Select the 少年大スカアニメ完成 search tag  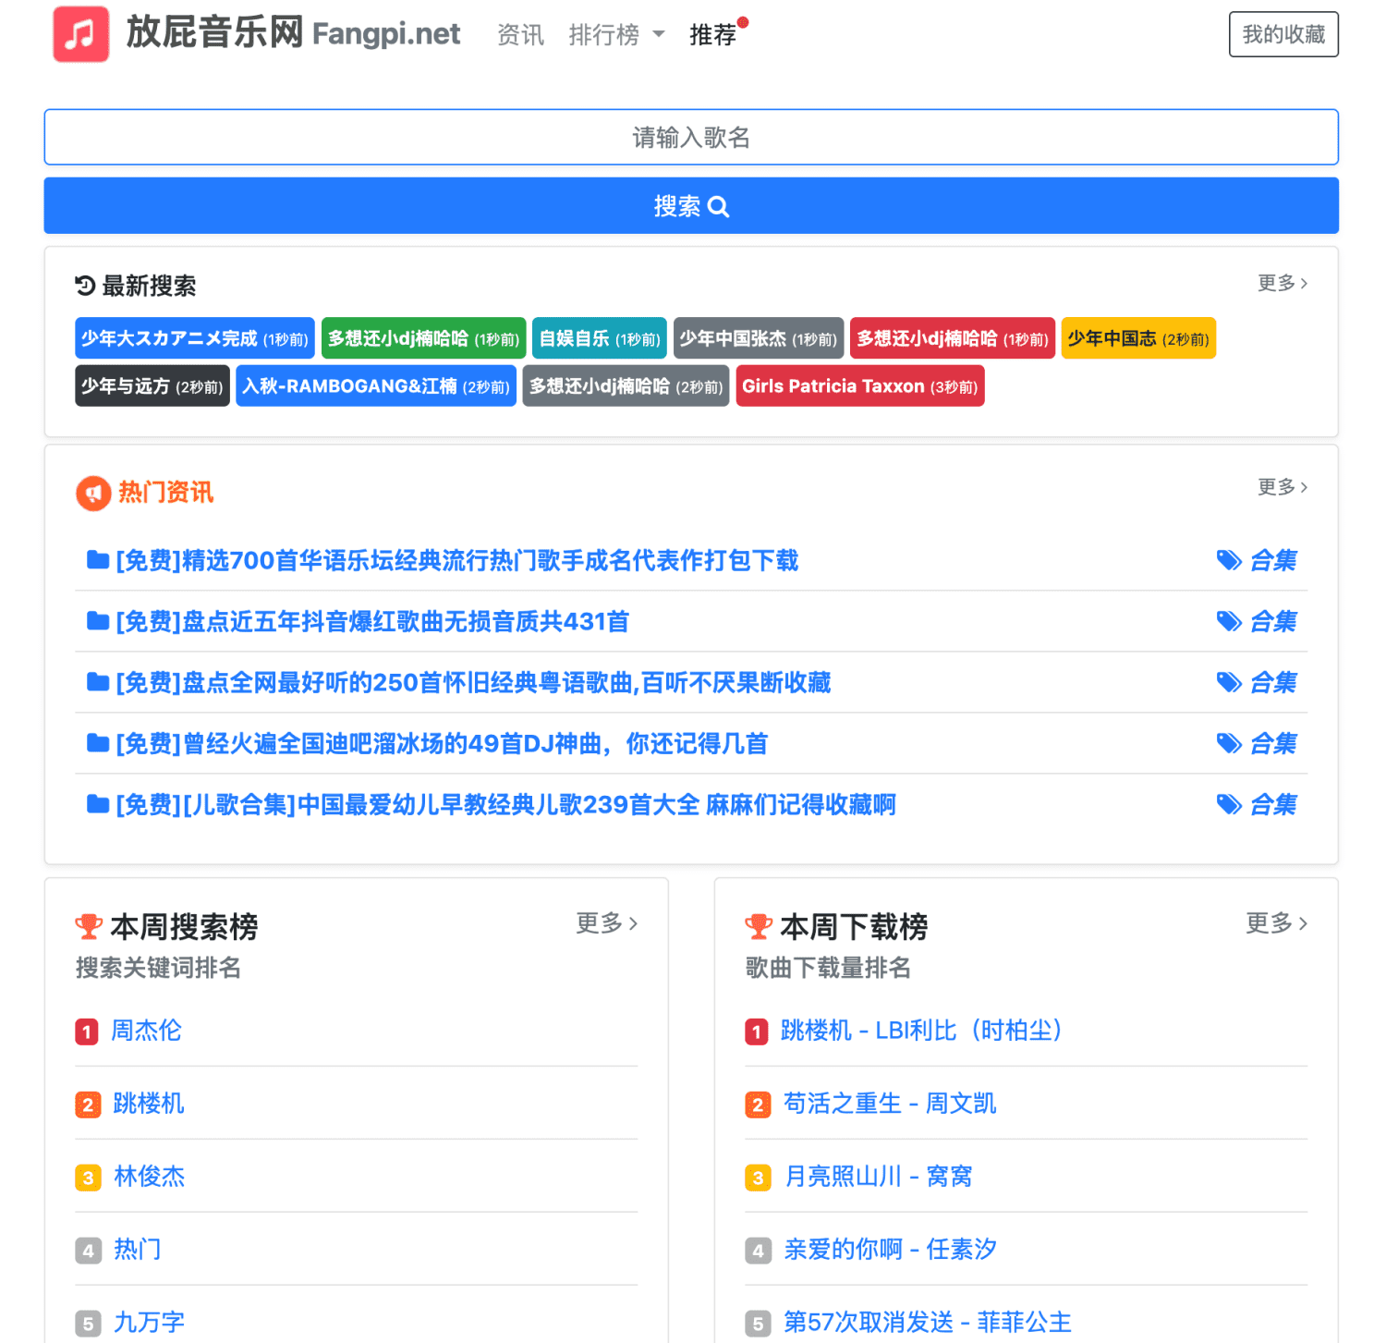click(x=195, y=338)
